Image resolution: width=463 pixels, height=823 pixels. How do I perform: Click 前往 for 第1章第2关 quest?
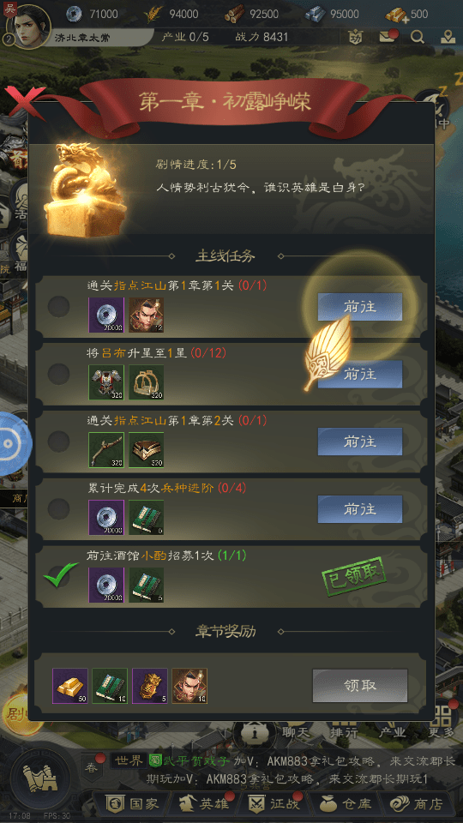pyautogui.click(x=360, y=442)
